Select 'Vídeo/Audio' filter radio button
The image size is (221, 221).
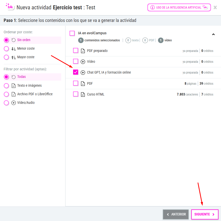click(6, 103)
